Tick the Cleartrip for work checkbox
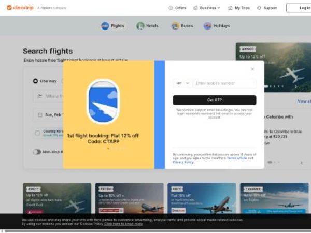 (x=37, y=133)
